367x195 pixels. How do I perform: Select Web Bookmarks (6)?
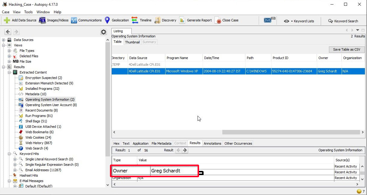tap(39, 132)
